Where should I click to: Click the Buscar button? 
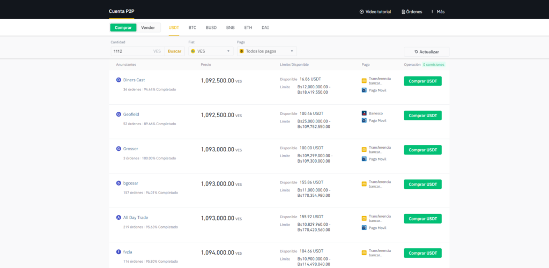tap(174, 51)
